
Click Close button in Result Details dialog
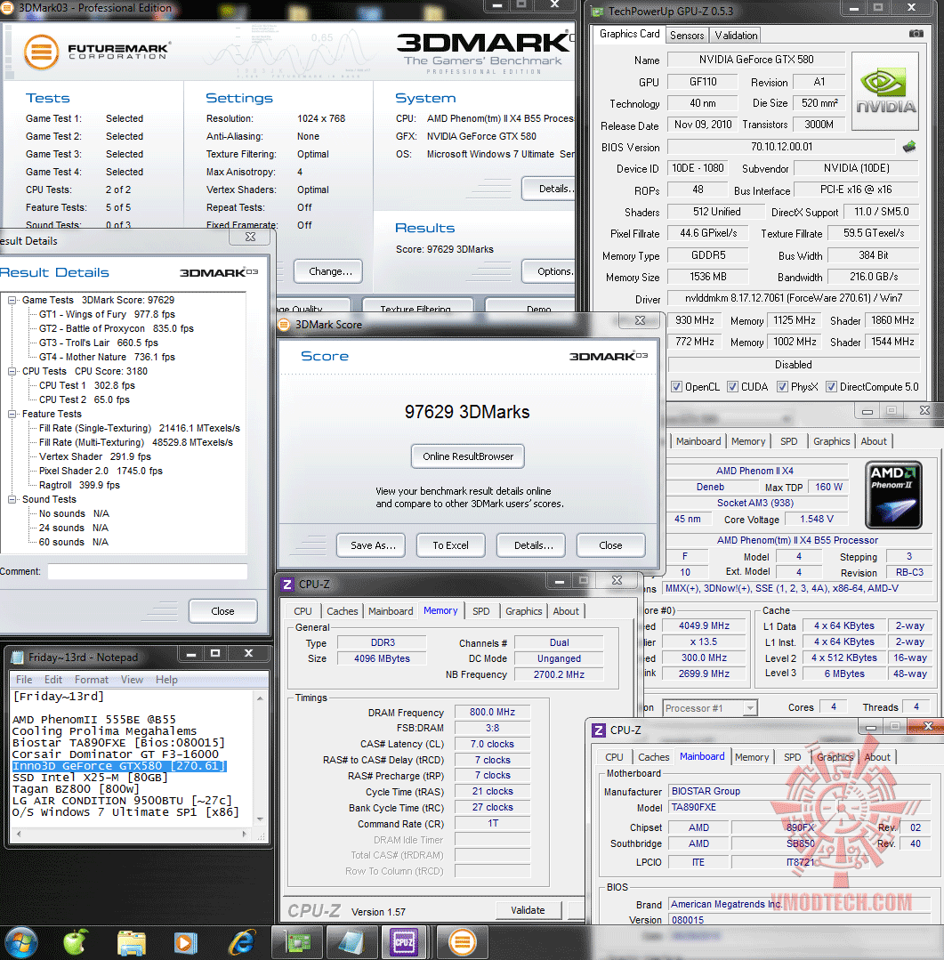(x=222, y=611)
